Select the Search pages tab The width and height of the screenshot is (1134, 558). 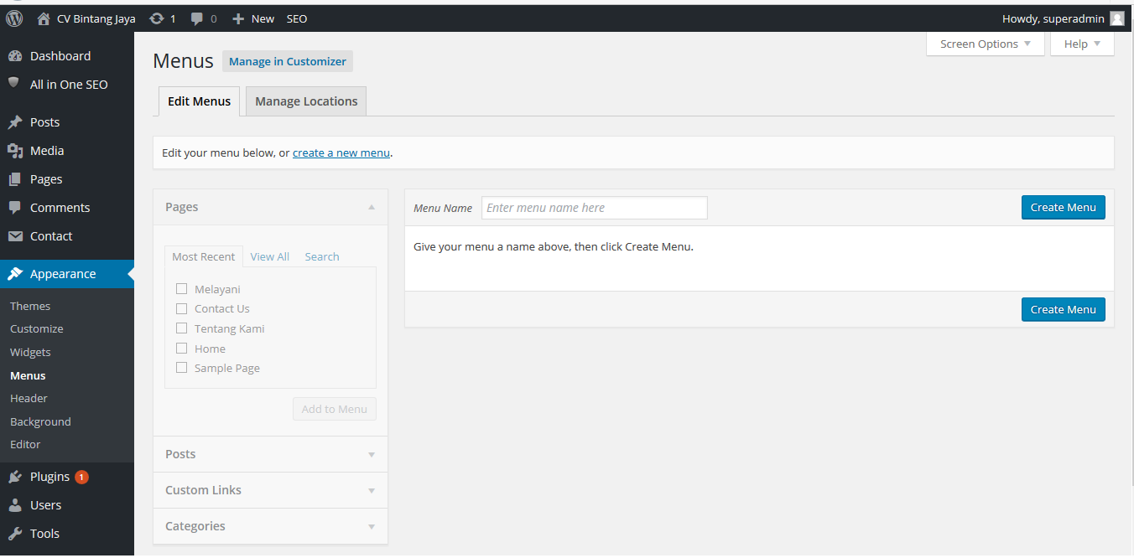[x=322, y=256]
